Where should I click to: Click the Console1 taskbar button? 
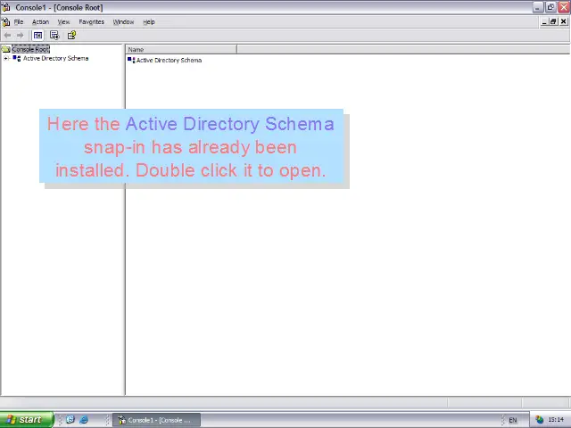pos(155,420)
